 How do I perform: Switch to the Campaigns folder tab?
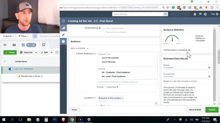(14, 45)
